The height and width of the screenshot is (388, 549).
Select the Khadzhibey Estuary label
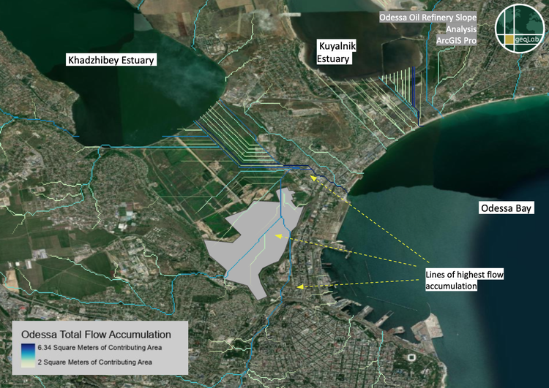(112, 59)
